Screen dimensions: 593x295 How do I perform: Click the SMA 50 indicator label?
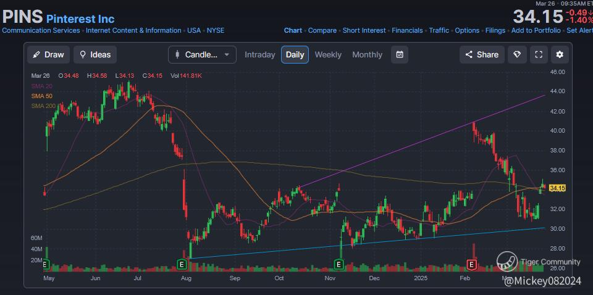pos(41,96)
